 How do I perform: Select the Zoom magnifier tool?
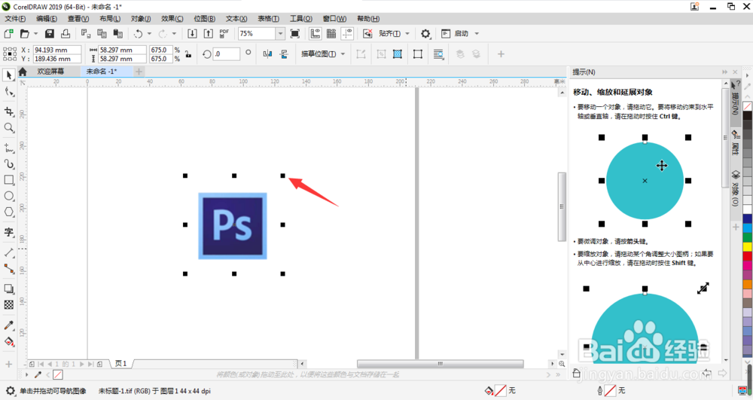8,128
